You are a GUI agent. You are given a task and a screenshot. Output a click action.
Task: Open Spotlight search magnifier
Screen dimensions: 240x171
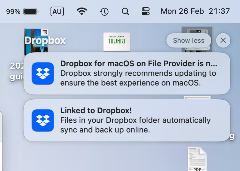click(x=125, y=12)
